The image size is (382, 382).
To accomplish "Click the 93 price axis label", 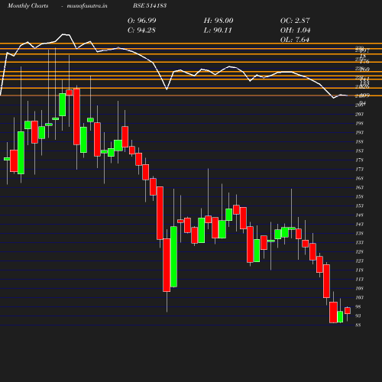I will [x=358, y=316].
